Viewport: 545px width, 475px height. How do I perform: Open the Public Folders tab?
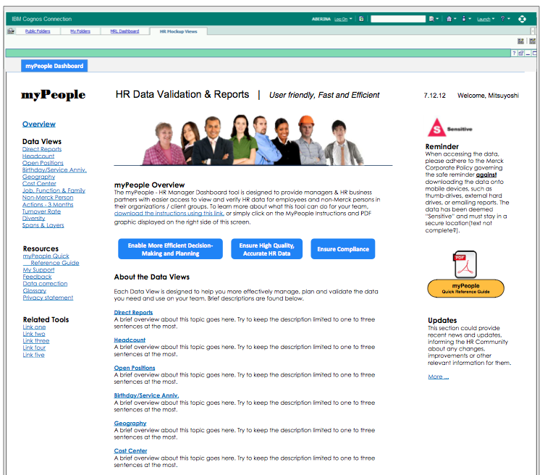(x=38, y=31)
